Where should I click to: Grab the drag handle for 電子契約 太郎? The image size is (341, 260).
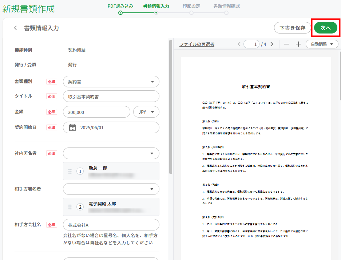pos(70,207)
